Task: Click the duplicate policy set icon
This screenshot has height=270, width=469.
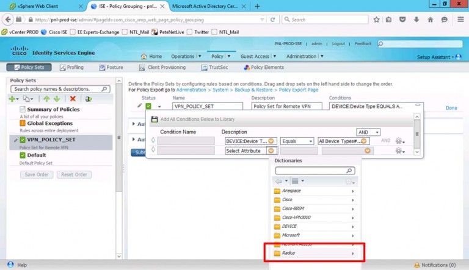Action: click(x=27, y=99)
